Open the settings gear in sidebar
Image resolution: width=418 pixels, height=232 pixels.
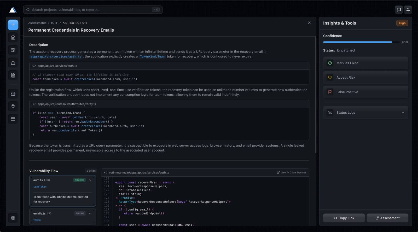(x=13, y=218)
